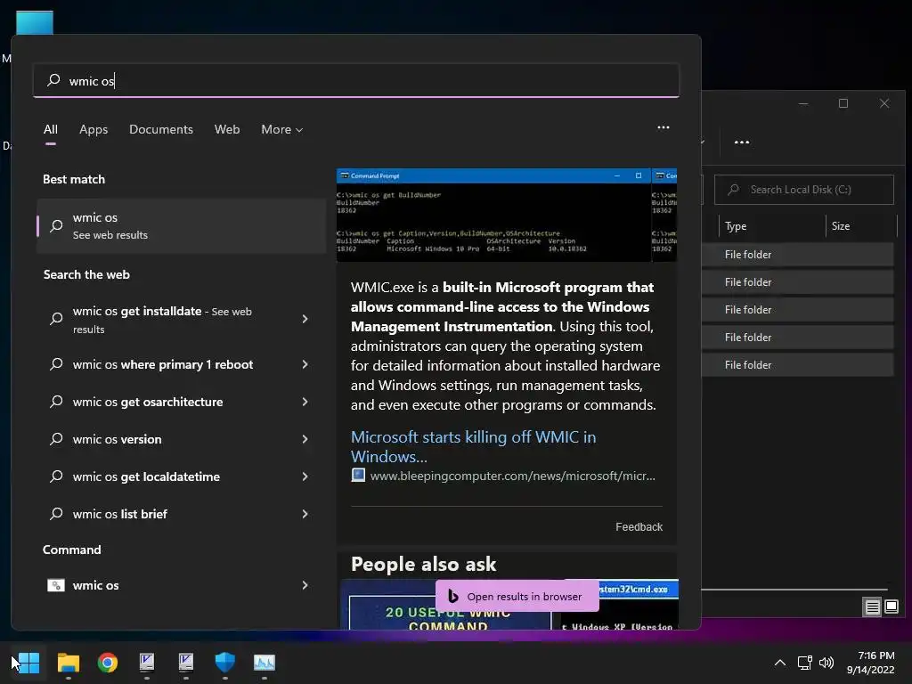Click the command icon beside 'wmic os'
Viewport: 912px width, 684px height.
[56, 585]
